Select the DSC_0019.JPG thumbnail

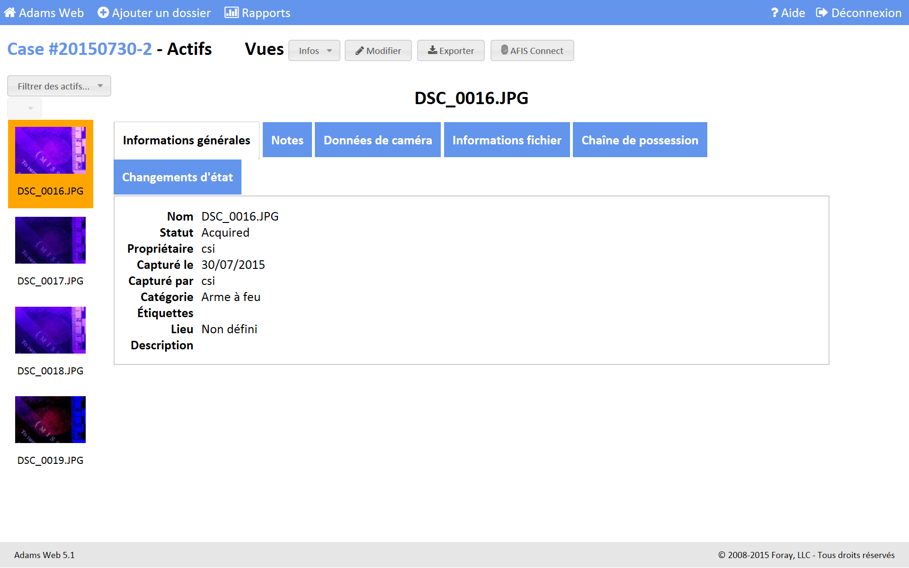click(50, 420)
